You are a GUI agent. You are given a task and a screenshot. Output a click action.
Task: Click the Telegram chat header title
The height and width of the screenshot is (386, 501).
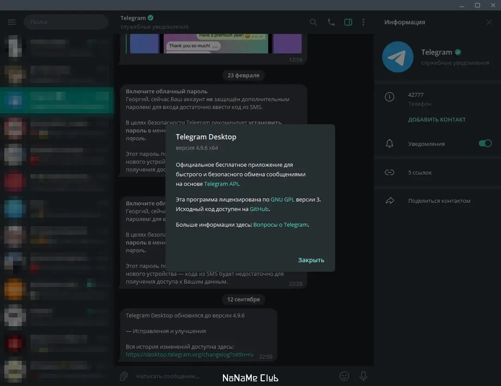click(x=133, y=18)
